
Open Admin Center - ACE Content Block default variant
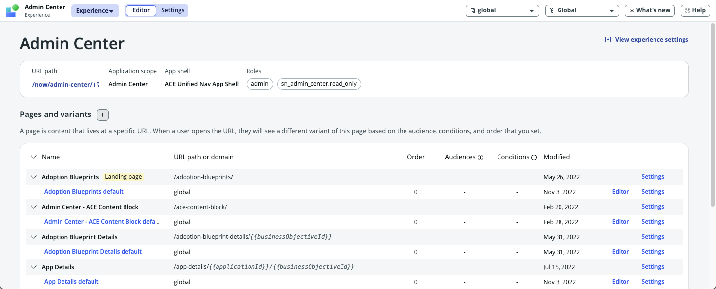[102, 222]
